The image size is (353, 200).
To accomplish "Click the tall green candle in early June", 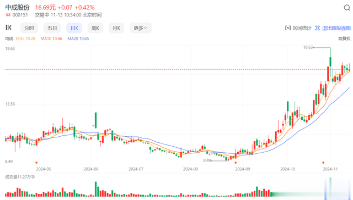I will [95, 120].
